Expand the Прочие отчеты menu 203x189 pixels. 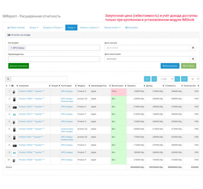[112, 28]
